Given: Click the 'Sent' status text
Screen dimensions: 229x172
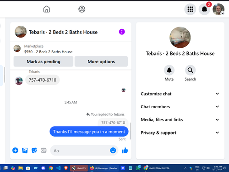Looking at the screenshot, I should tap(122, 139).
